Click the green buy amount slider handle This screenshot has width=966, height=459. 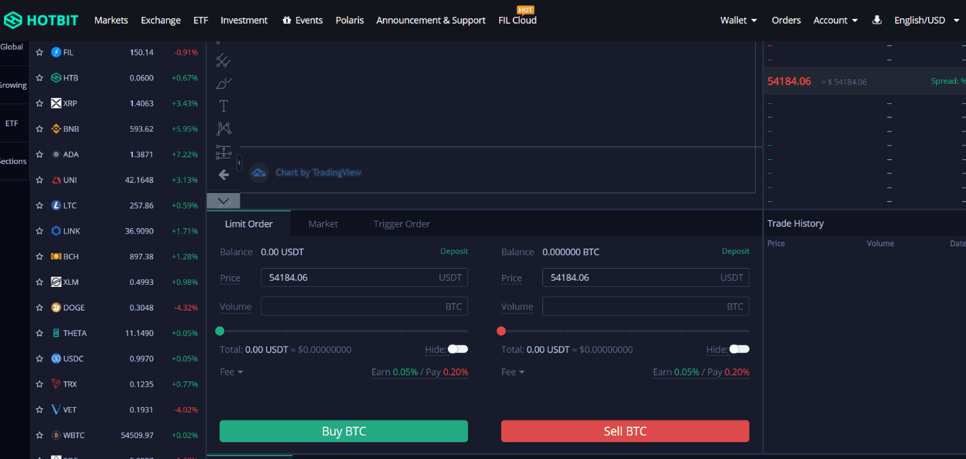(220, 331)
